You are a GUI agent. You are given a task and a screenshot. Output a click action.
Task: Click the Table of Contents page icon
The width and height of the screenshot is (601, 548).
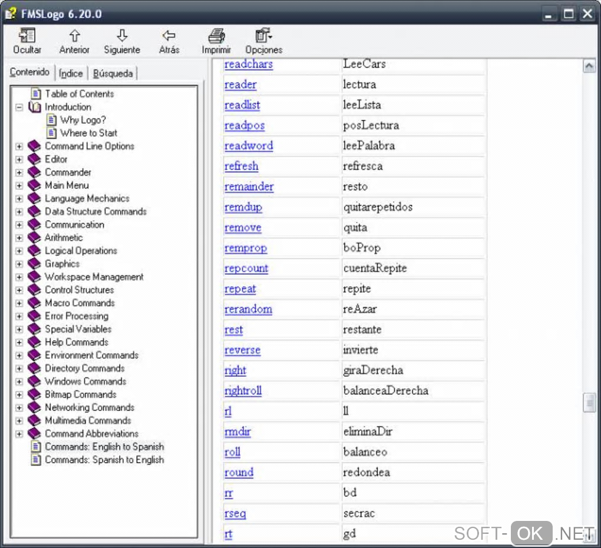[36, 94]
